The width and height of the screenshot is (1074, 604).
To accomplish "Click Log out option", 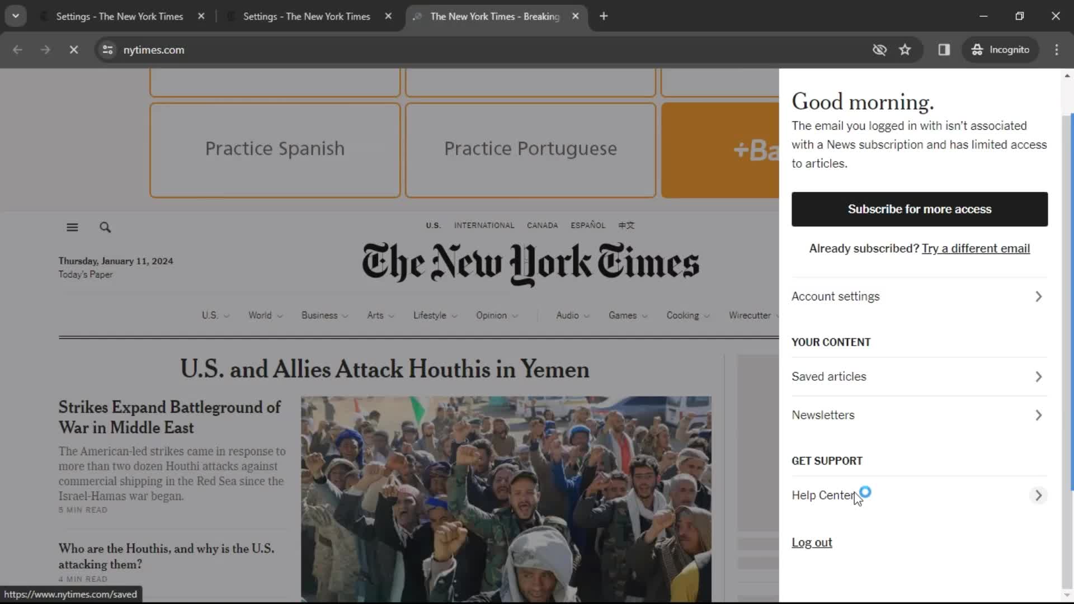I will pyautogui.click(x=812, y=542).
